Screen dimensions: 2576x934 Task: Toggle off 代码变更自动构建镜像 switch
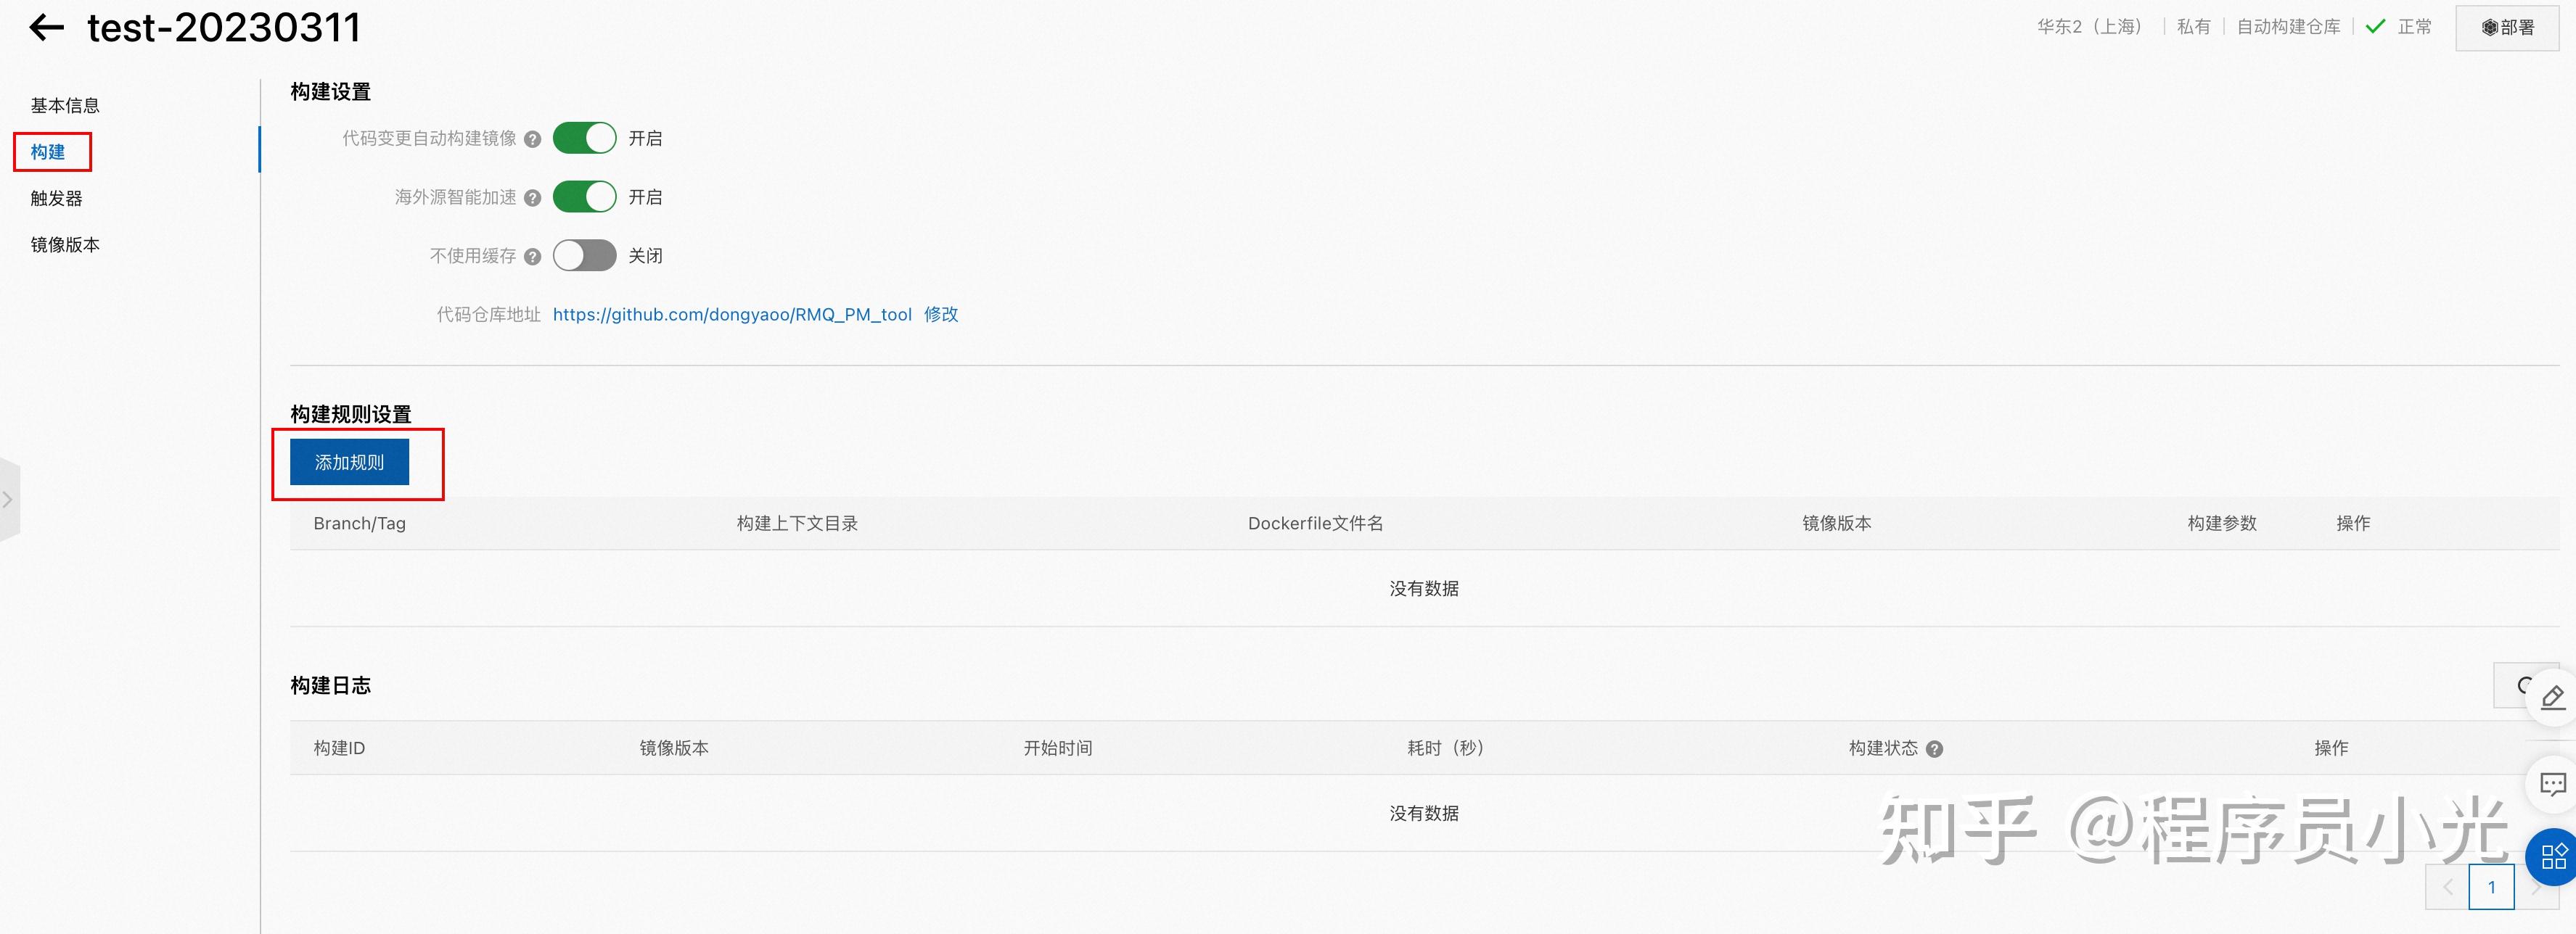(585, 138)
